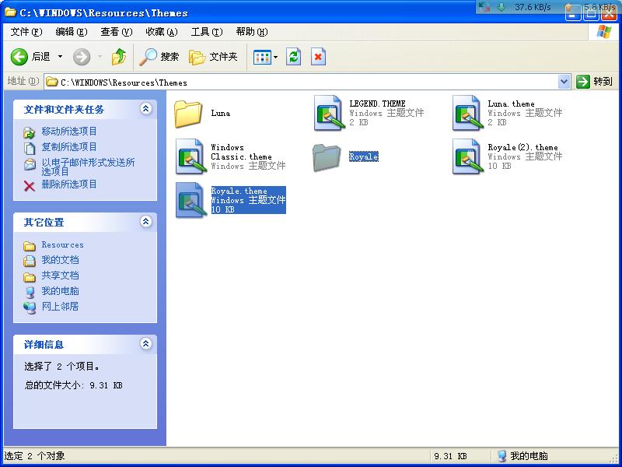Screen dimensions: 622x467
Task: Click the green Back arrow button
Action: (x=19, y=57)
